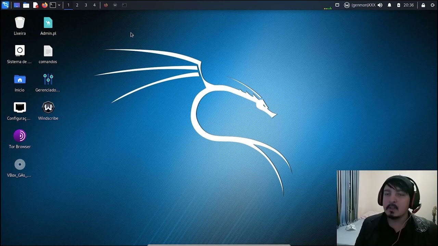The width and height of the screenshot is (438, 246).
Task: Open the volume control in the panel
Action: (380, 5)
